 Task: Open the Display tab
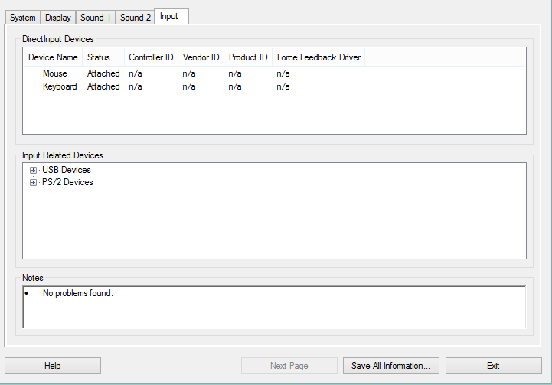coord(58,18)
